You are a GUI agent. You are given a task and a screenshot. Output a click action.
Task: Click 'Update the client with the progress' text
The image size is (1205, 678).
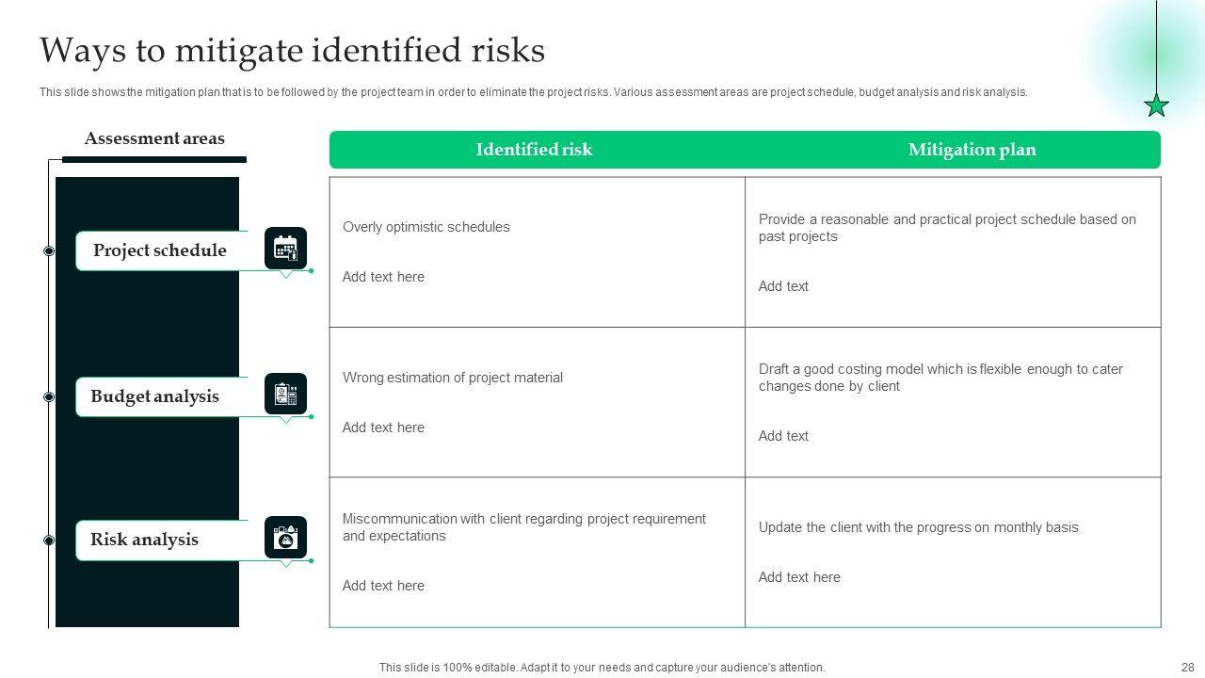pos(919,527)
